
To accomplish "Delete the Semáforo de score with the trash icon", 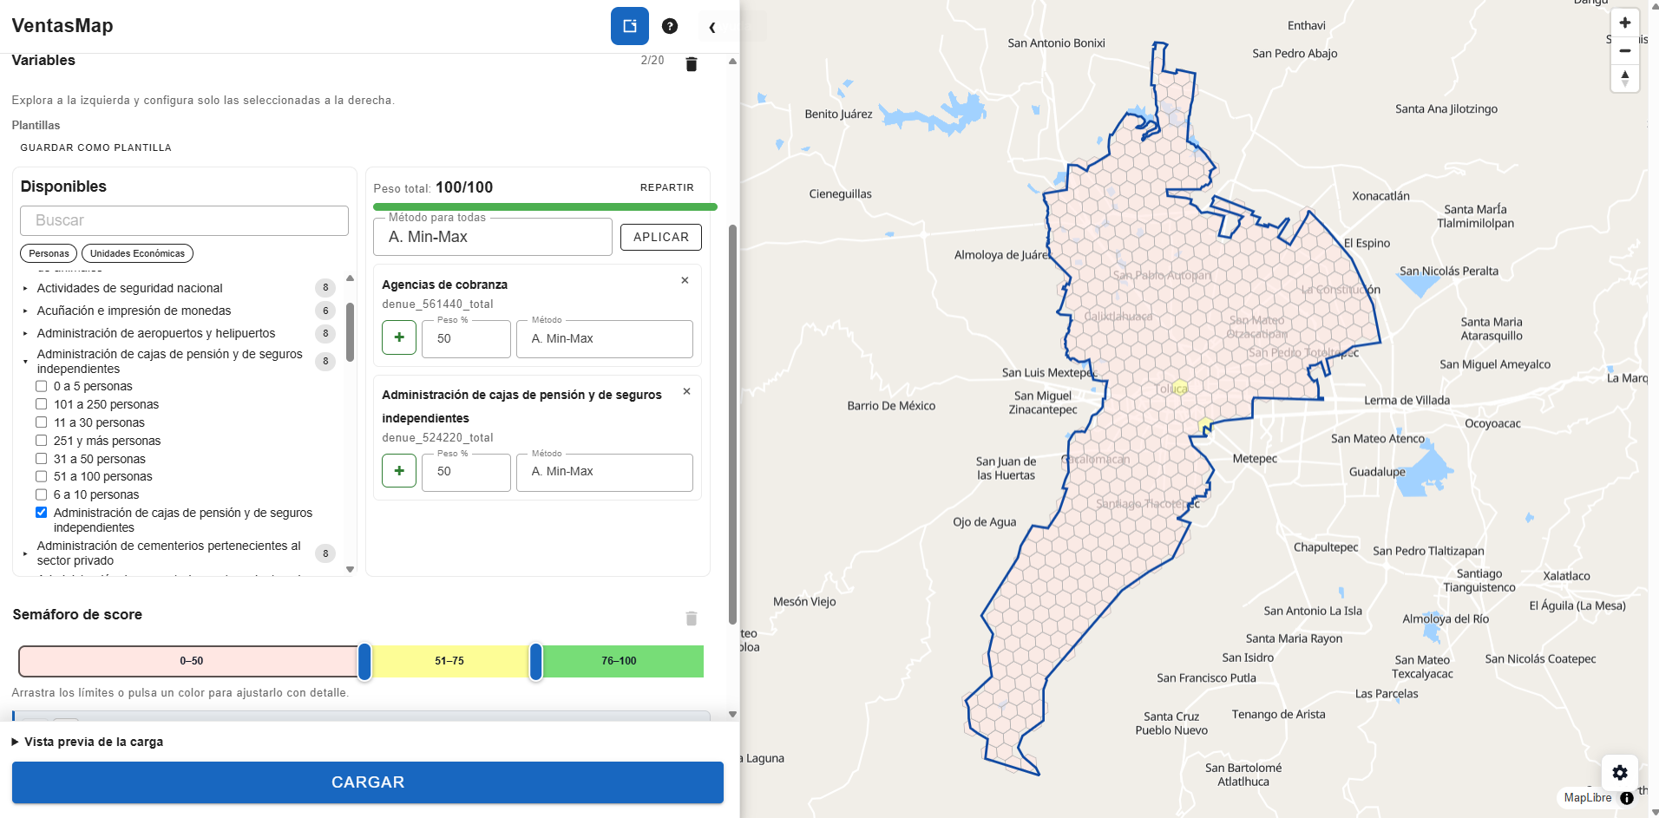I will point(692,618).
